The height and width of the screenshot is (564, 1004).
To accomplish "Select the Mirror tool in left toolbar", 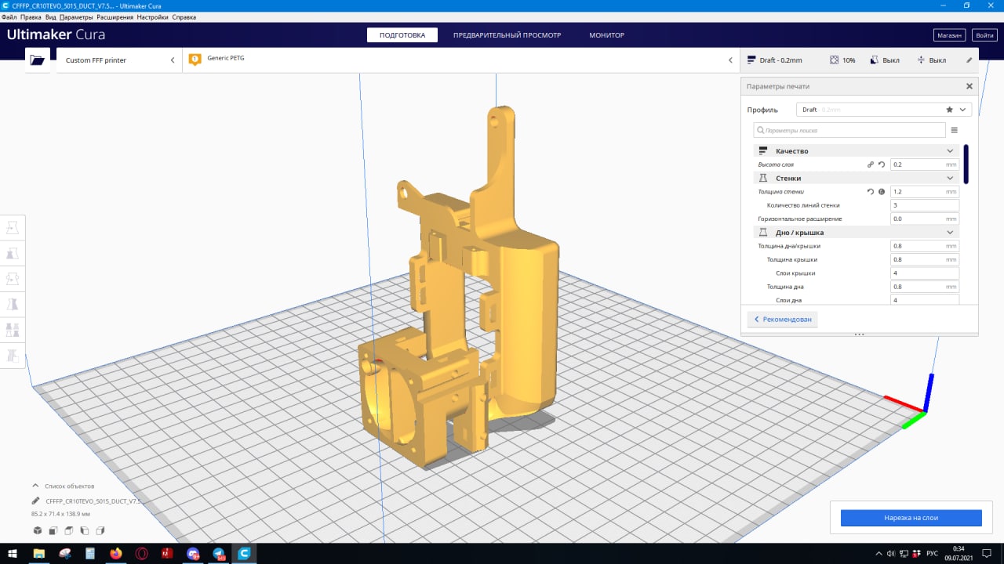I will point(13,304).
